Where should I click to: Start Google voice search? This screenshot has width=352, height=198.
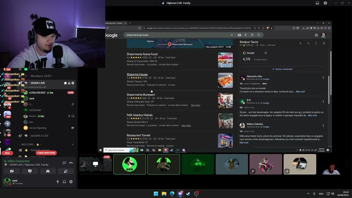[246, 35]
